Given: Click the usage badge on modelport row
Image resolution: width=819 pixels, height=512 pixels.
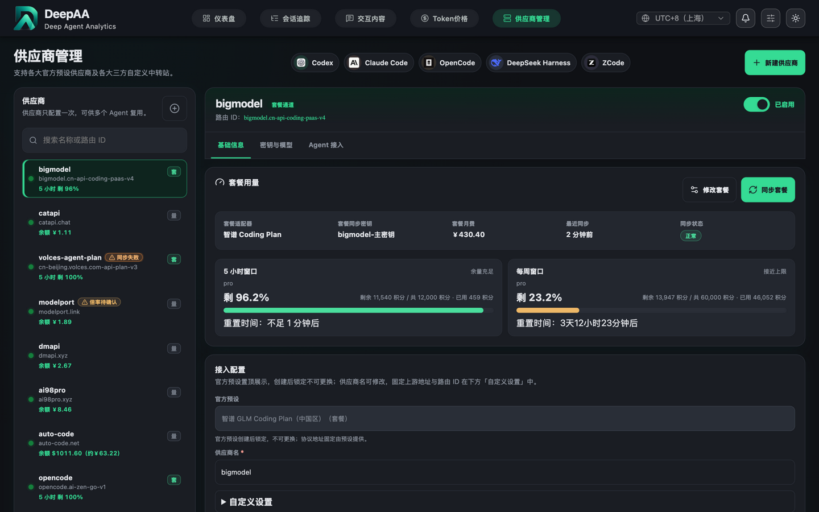Looking at the screenshot, I should [x=174, y=304].
